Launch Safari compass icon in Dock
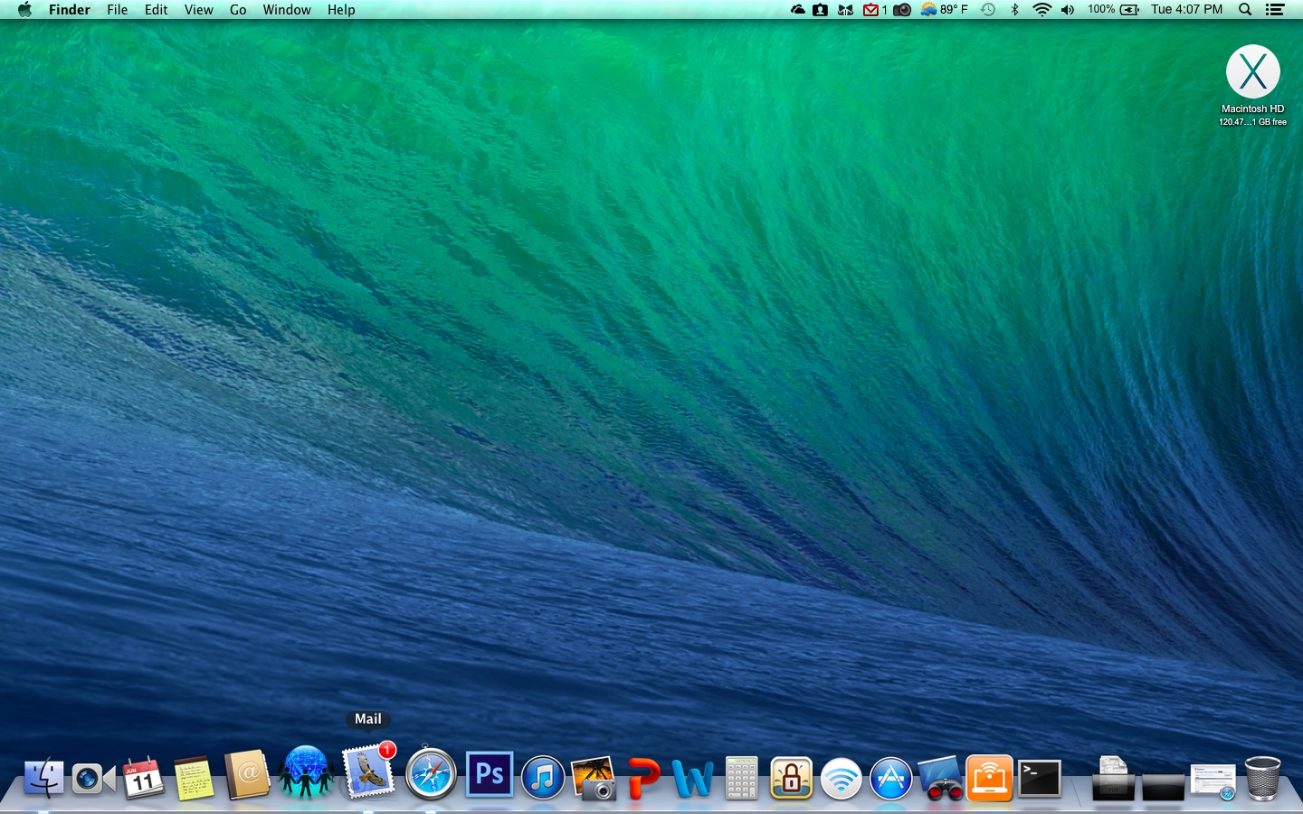This screenshot has height=814, width=1303. [431, 773]
